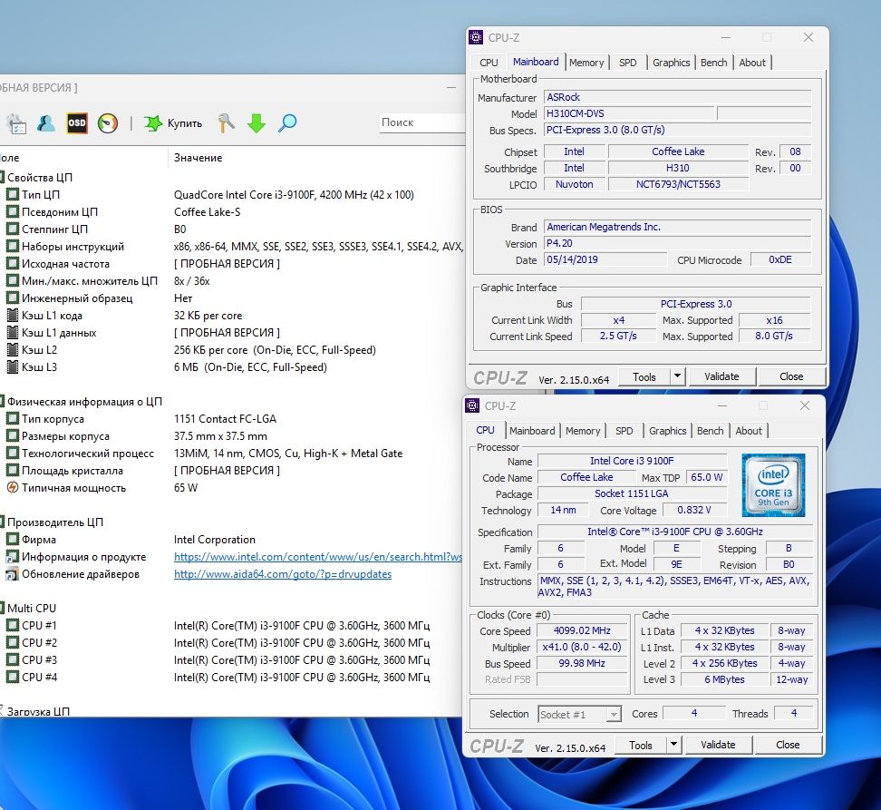The height and width of the screenshot is (810, 881).
Task: Select the icon beside Псевдоним ЦП row
Action: 13,212
